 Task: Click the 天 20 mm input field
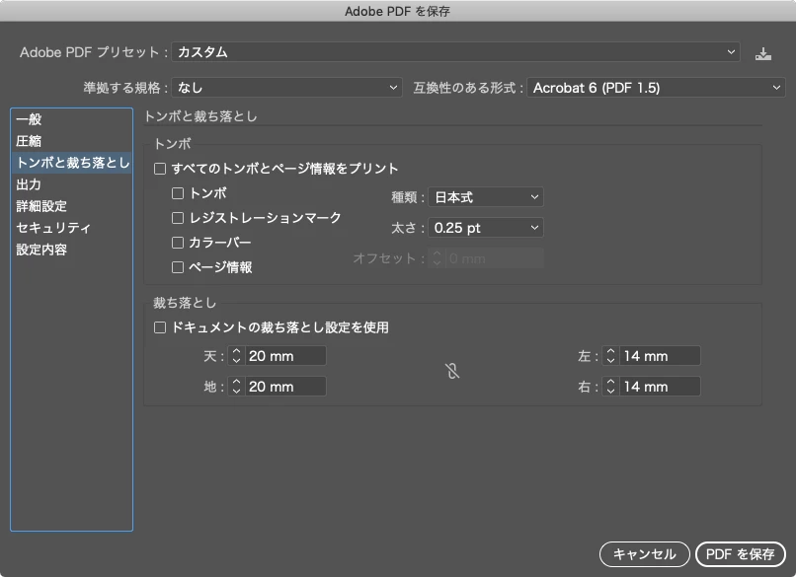(x=285, y=356)
